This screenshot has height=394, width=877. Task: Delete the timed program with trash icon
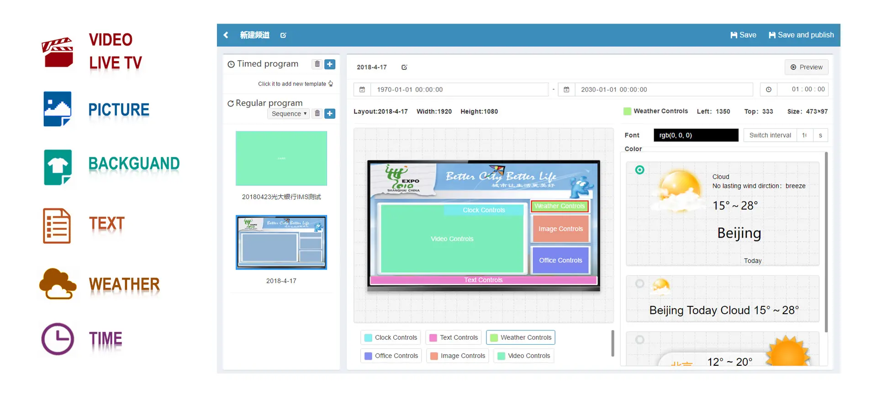[317, 64]
